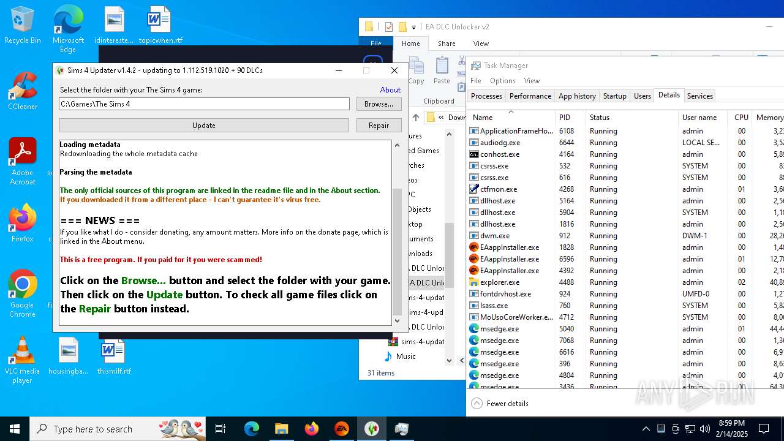This screenshot has height=441, width=784.
Task: Open the View tab in File Explorer
Action: (x=481, y=43)
